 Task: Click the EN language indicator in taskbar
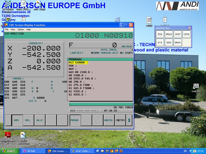[x=185, y=151]
